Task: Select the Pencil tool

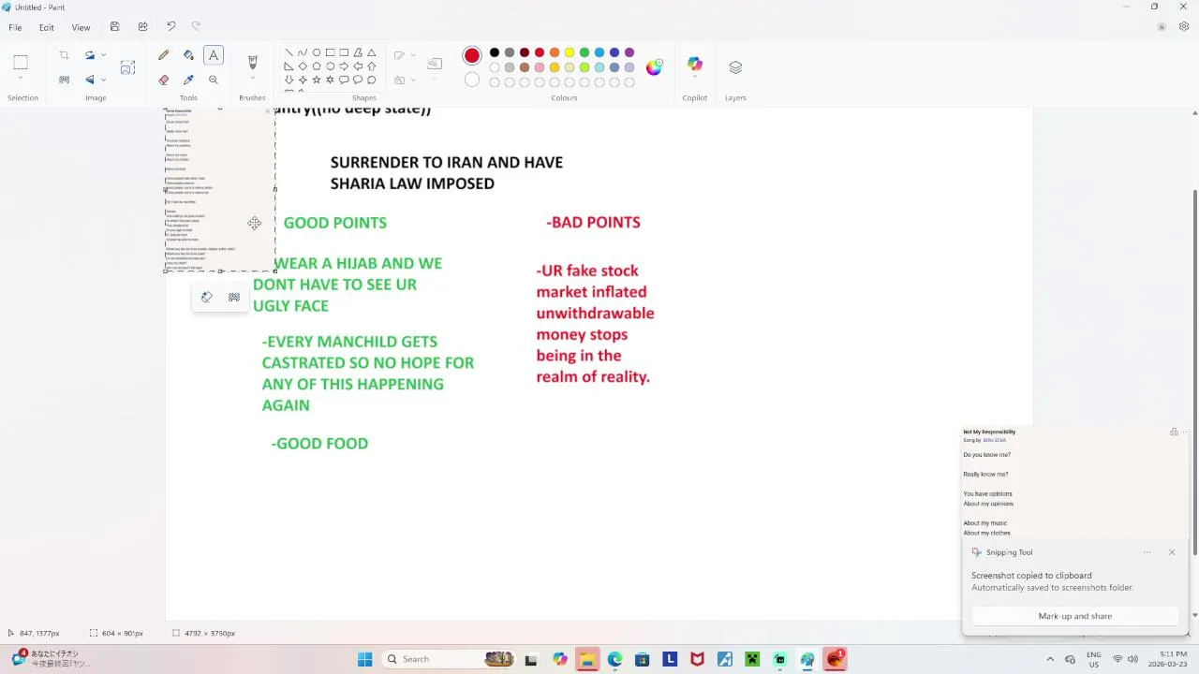Action: click(164, 55)
